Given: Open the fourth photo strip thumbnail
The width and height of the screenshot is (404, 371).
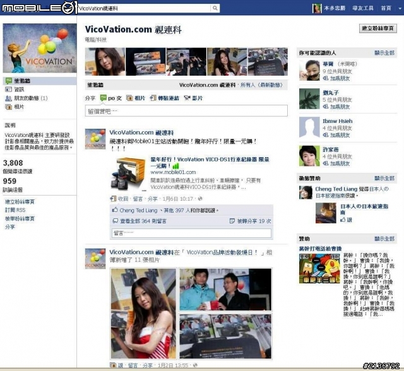Looking at the screenshot, I should point(227,62).
